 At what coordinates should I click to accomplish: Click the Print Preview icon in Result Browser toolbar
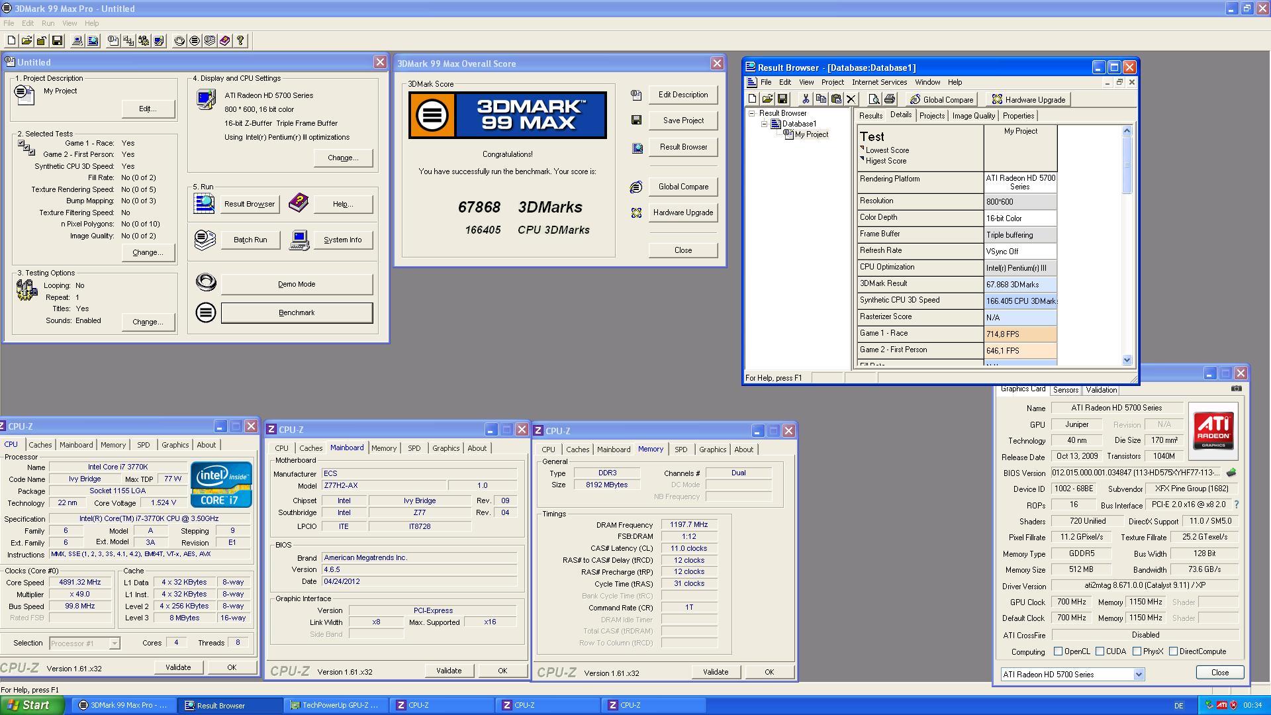pyautogui.click(x=874, y=99)
